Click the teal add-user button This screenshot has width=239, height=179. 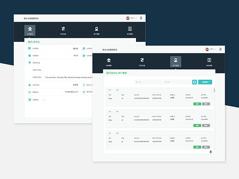[x=205, y=82]
